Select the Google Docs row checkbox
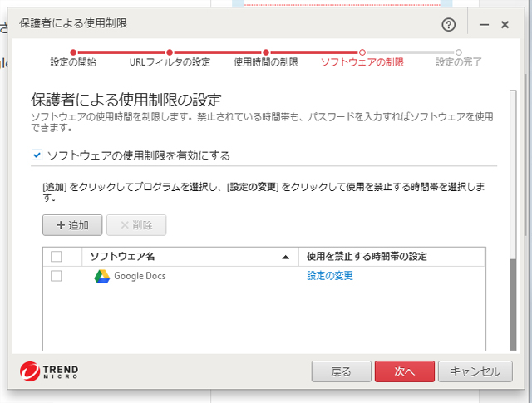This screenshot has height=403, width=532. (x=57, y=276)
